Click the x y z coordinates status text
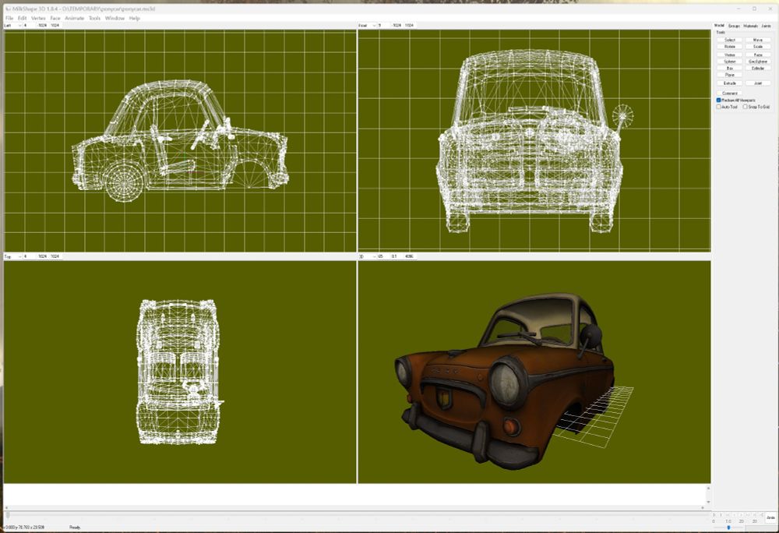The image size is (779, 533). click(x=25, y=528)
